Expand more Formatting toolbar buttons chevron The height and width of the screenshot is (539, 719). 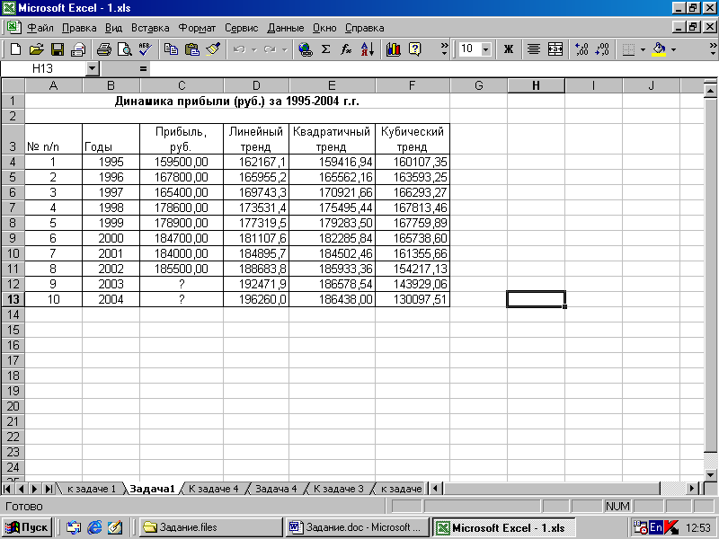(x=713, y=49)
